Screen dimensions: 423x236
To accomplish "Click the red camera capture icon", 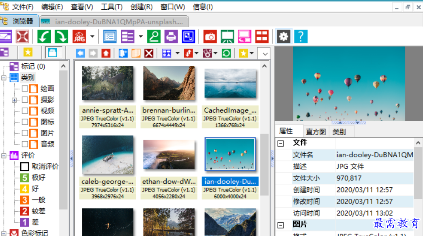I will click(210, 36).
